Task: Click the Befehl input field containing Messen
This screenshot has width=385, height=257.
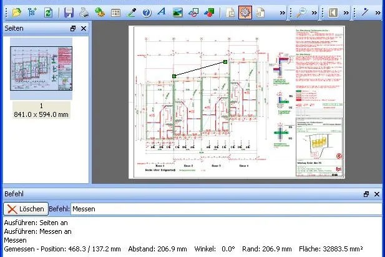Action: coord(227,209)
